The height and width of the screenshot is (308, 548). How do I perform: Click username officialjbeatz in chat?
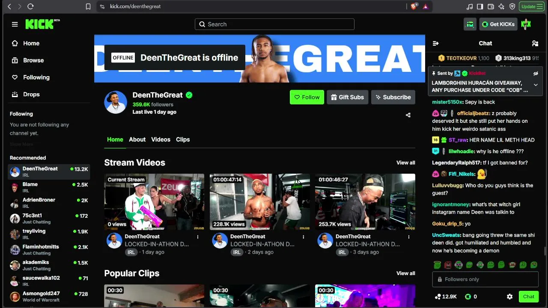tap(473, 113)
